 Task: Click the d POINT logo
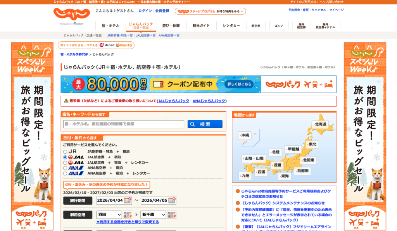click(x=107, y=45)
